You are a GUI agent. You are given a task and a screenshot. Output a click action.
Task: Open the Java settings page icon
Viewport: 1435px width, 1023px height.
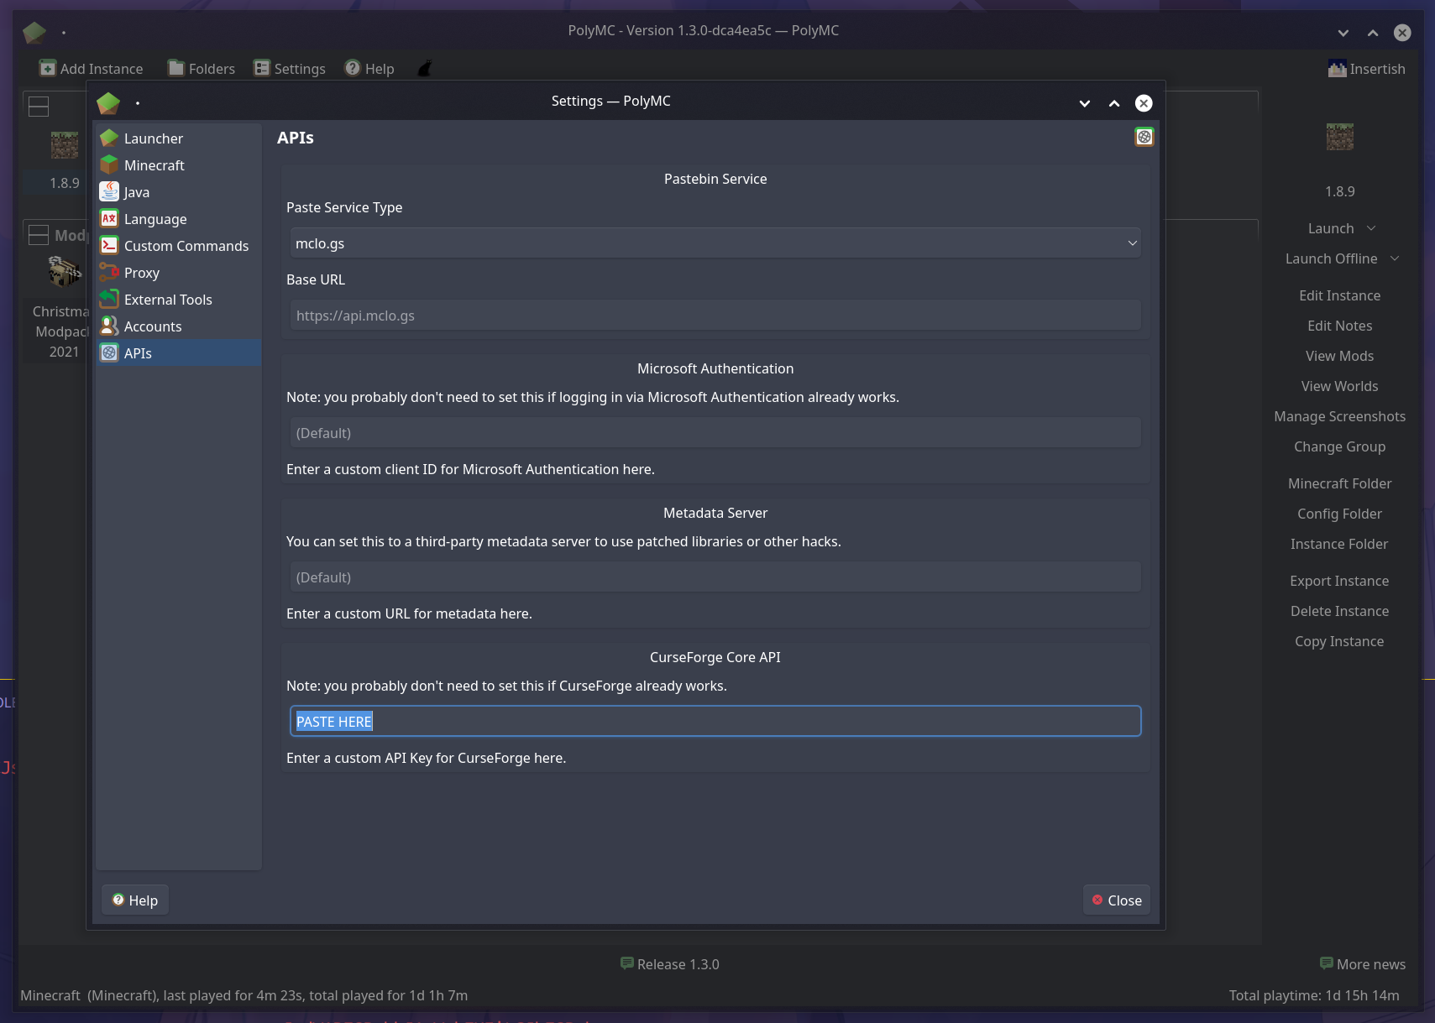tap(109, 192)
